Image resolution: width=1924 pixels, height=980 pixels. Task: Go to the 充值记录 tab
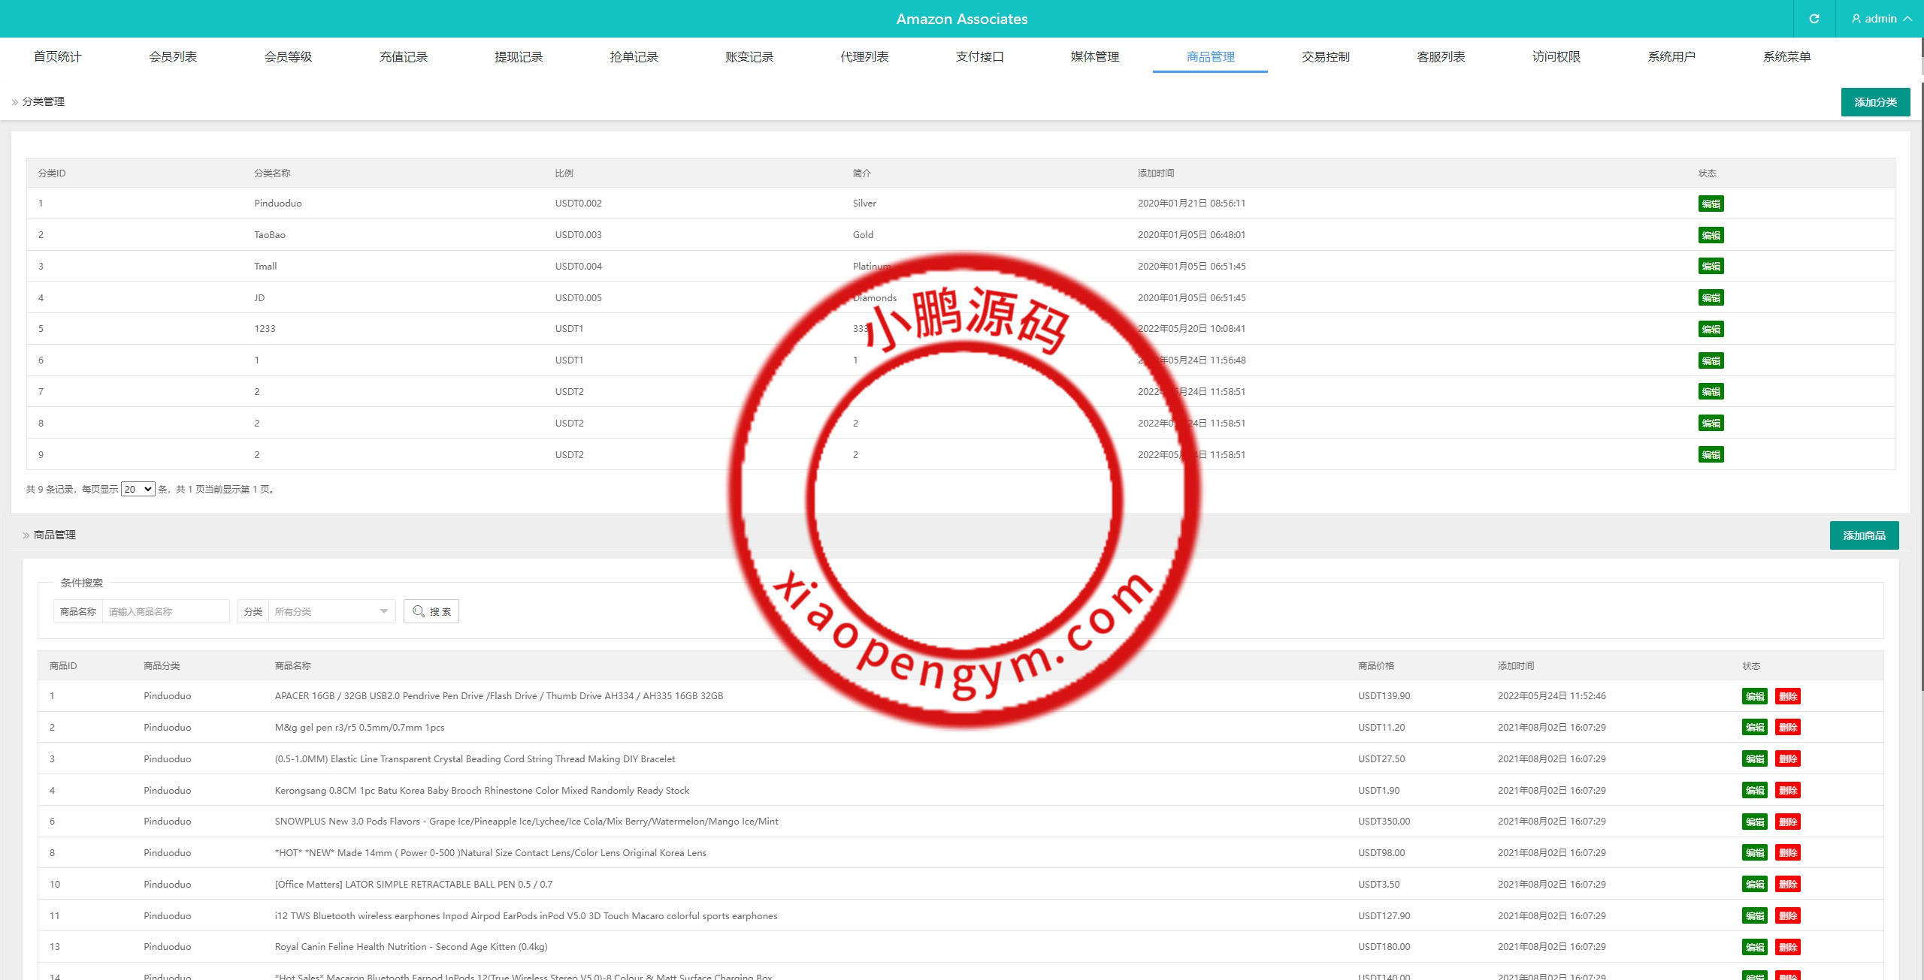(403, 57)
